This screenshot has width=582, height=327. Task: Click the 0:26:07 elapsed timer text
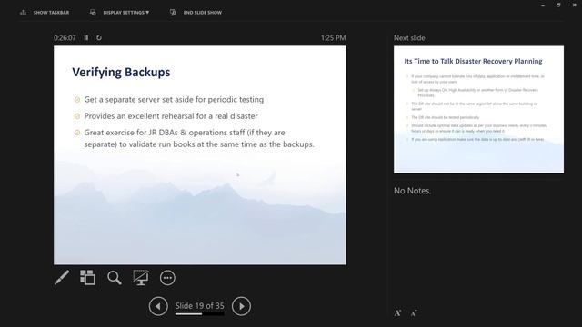point(65,38)
